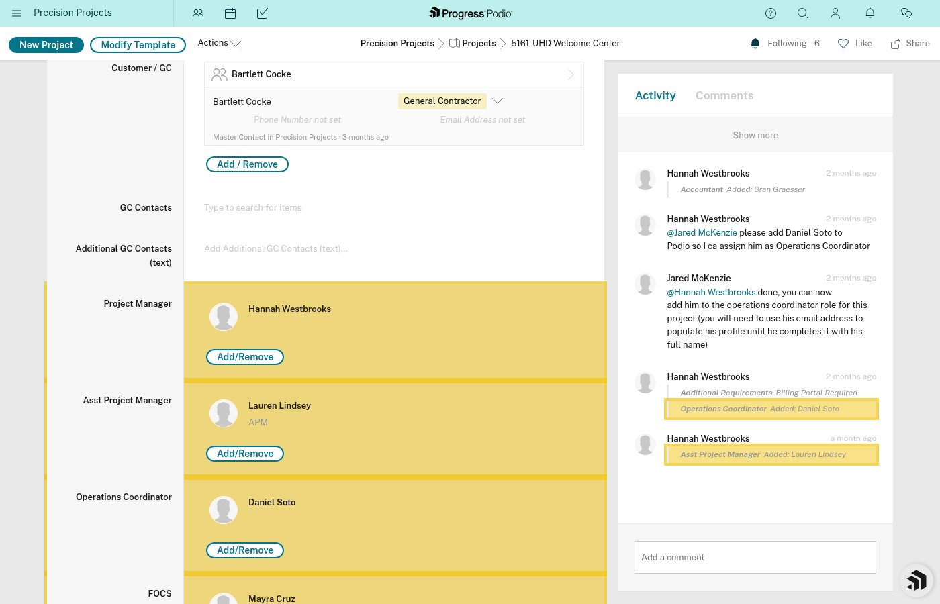Open @Jared McKenzie's profile link

(x=702, y=232)
